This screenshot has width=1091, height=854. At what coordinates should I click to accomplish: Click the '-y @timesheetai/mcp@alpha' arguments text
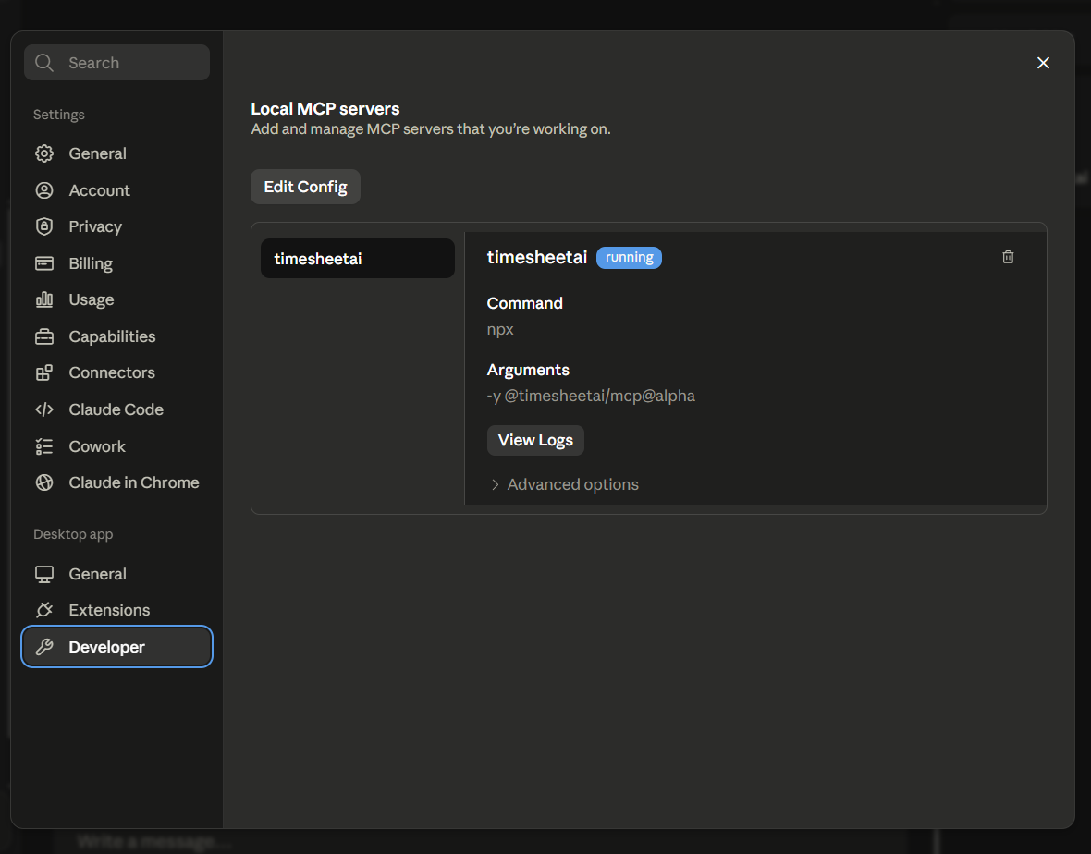pyautogui.click(x=591, y=396)
